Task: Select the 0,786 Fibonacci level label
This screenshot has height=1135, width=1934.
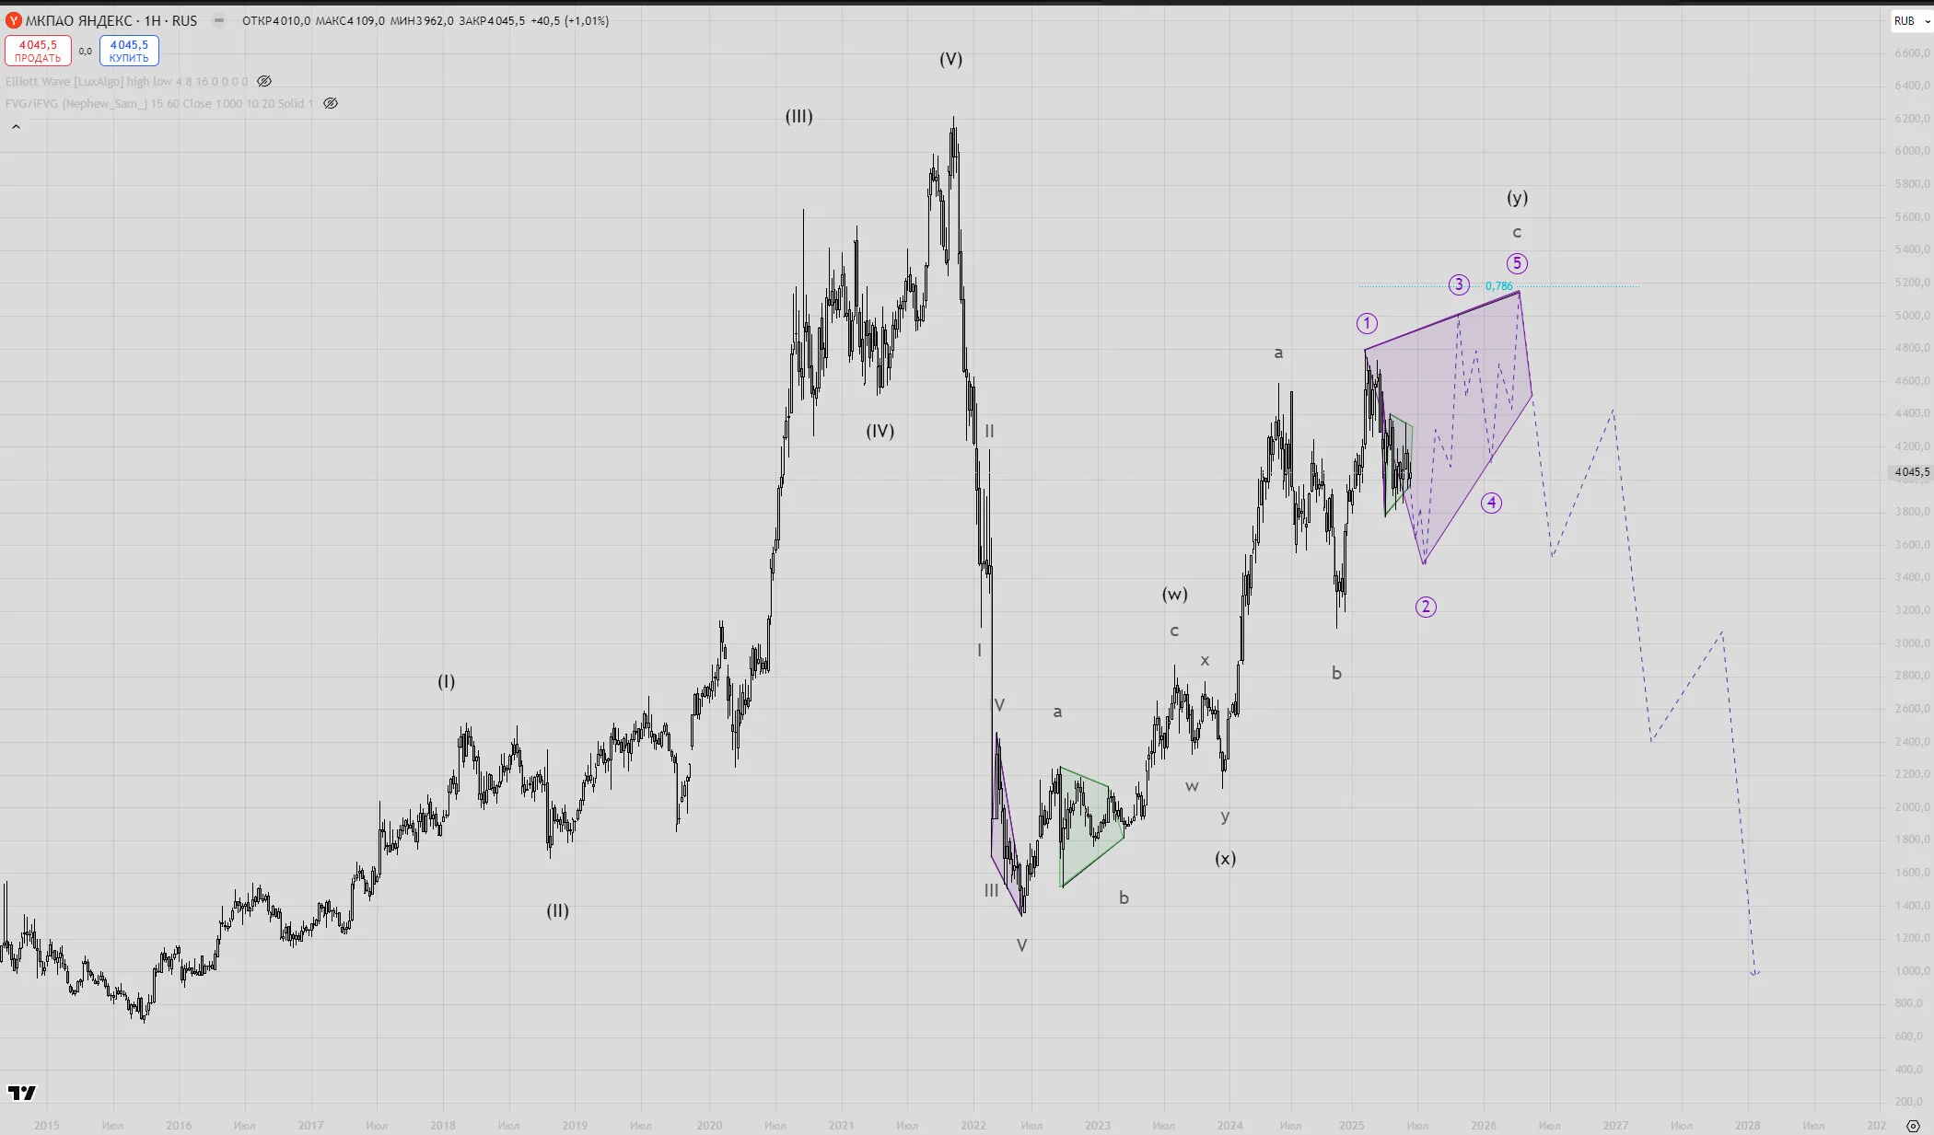Action: coord(1498,286)
